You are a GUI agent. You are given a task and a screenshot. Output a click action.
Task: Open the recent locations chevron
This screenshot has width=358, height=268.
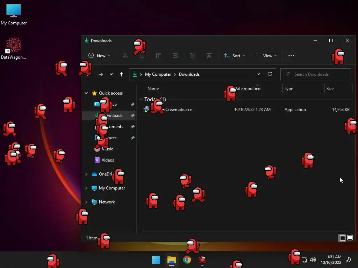coord(111,74)
